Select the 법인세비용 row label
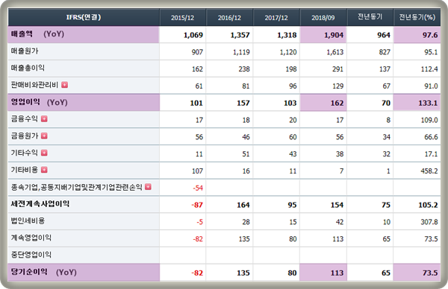The height and width of the screenshot is (289, 448). [x=28, y=221]
